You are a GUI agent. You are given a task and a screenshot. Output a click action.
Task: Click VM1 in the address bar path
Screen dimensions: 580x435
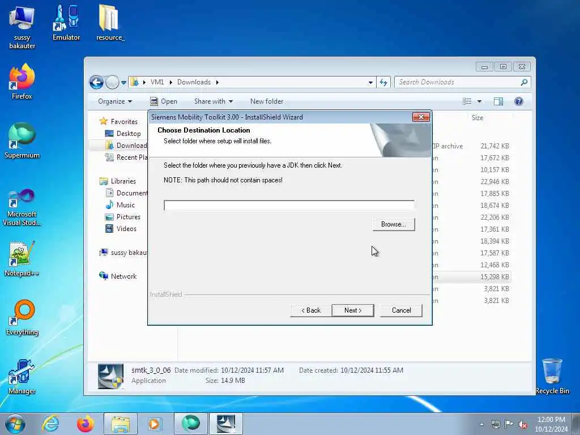tap(157, 82)
